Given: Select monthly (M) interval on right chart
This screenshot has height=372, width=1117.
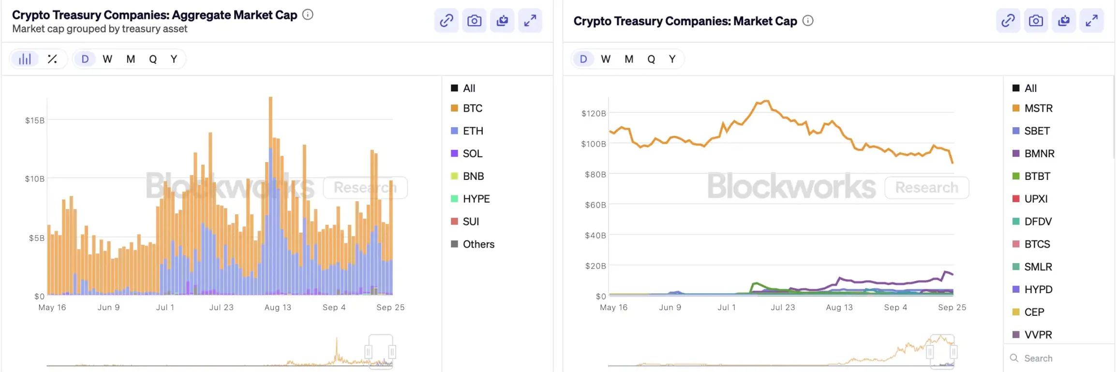Looking at the screenshot, I should click(629, 59).
